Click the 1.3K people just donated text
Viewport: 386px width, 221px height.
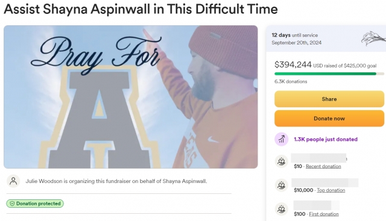[x=326, y=139]
